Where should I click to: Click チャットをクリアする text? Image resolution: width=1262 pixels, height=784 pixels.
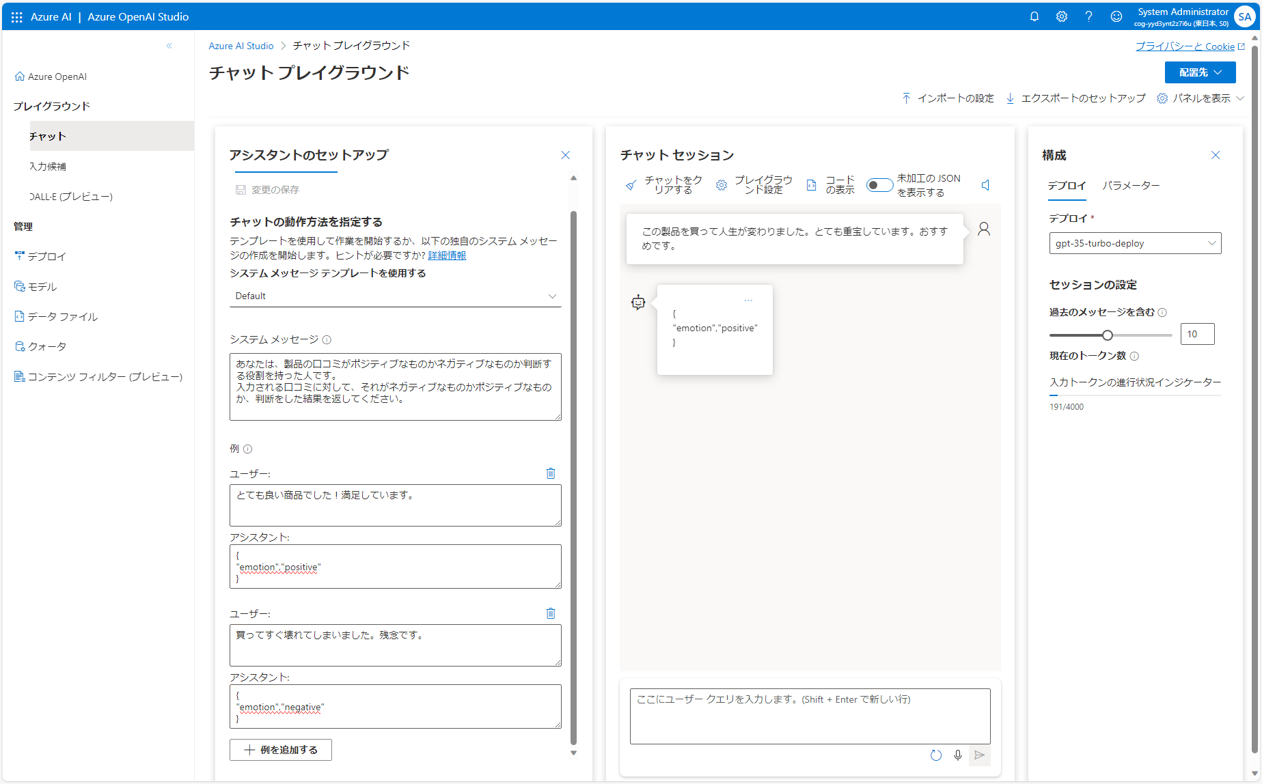click(673, 185)
